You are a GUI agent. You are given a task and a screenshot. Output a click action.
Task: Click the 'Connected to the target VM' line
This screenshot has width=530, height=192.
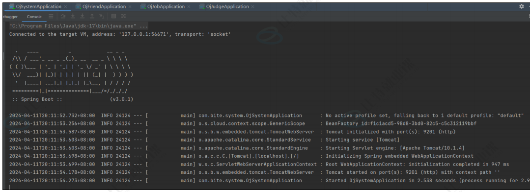(x=120, y=34)
